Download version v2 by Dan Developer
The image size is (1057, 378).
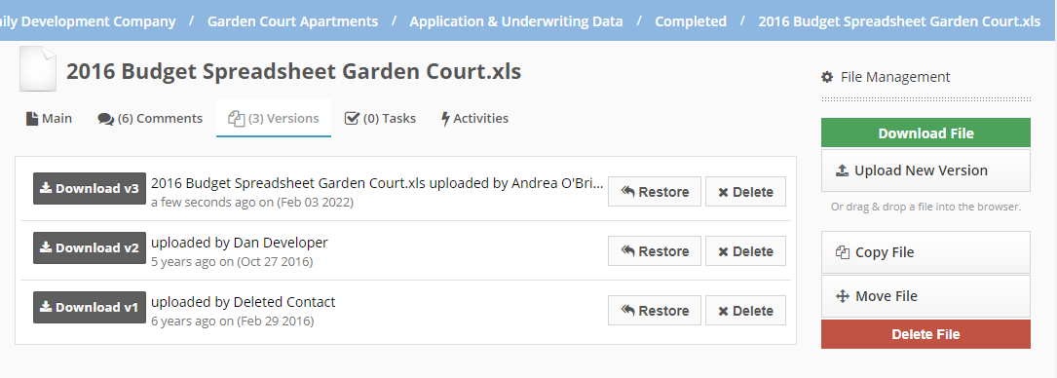[90, 248]
